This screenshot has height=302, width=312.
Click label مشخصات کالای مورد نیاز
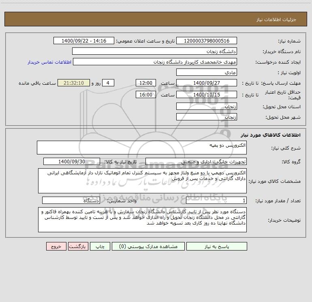[x=275, y=181]
